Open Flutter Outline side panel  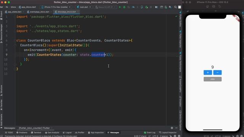click(180, 19)
